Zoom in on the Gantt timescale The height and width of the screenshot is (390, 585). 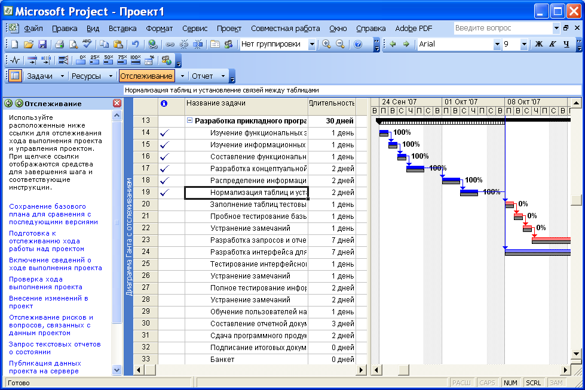[326, 44]
